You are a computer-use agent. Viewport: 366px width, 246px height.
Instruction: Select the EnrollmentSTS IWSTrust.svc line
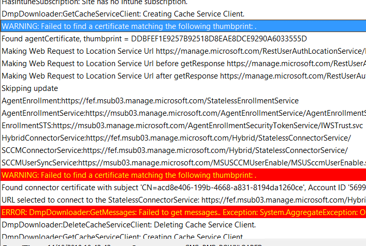click(183, 126)
